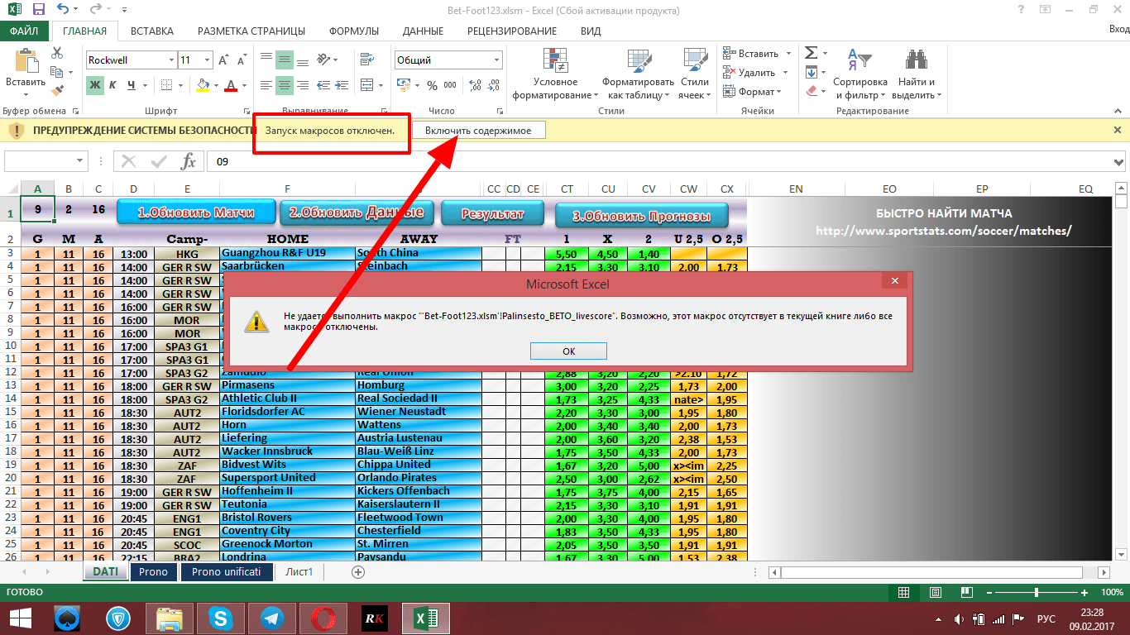This screenshot has width=1130, height=635.
Task: Click the Результат button
Action: tap(493, 214)
